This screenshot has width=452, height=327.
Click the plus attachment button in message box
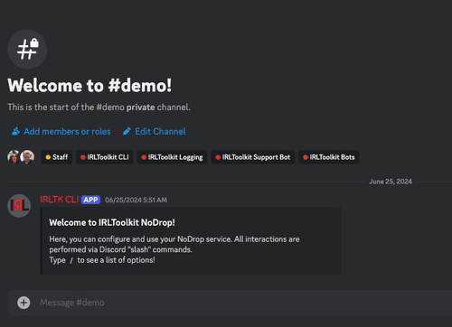click(x=24, y=303)
